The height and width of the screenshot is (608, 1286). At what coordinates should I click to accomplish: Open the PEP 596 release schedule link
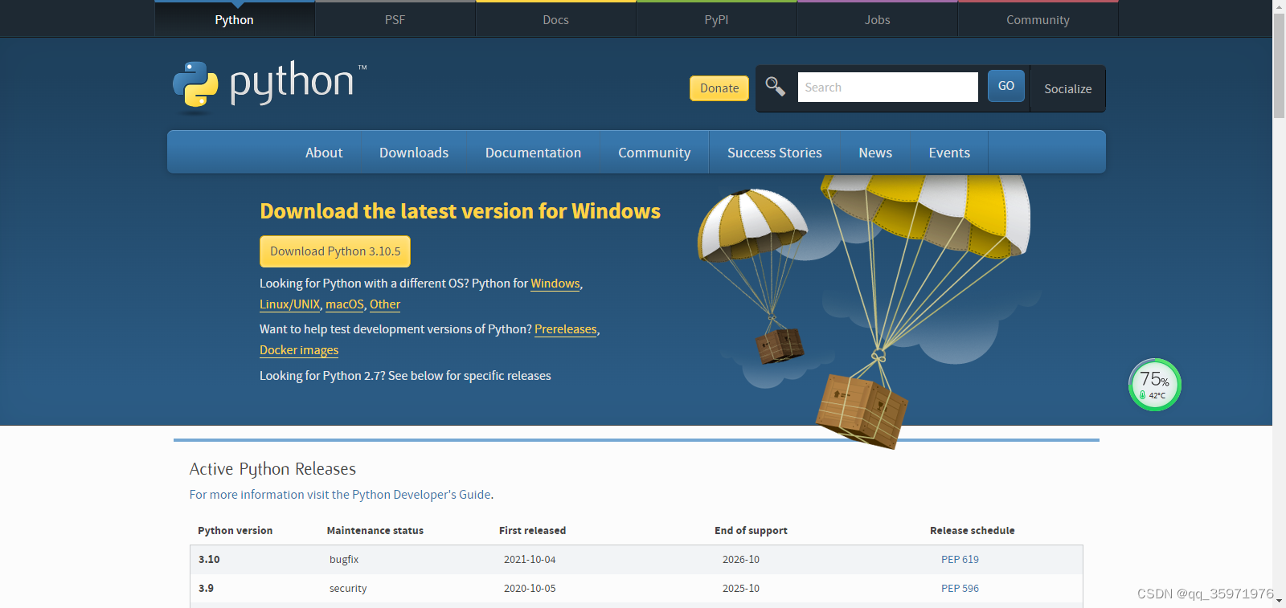[960, 589]
